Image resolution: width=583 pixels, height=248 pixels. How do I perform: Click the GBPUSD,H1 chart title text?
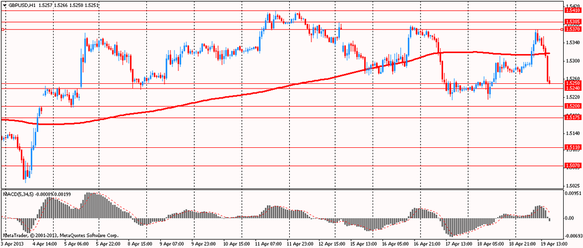(22, 6)
